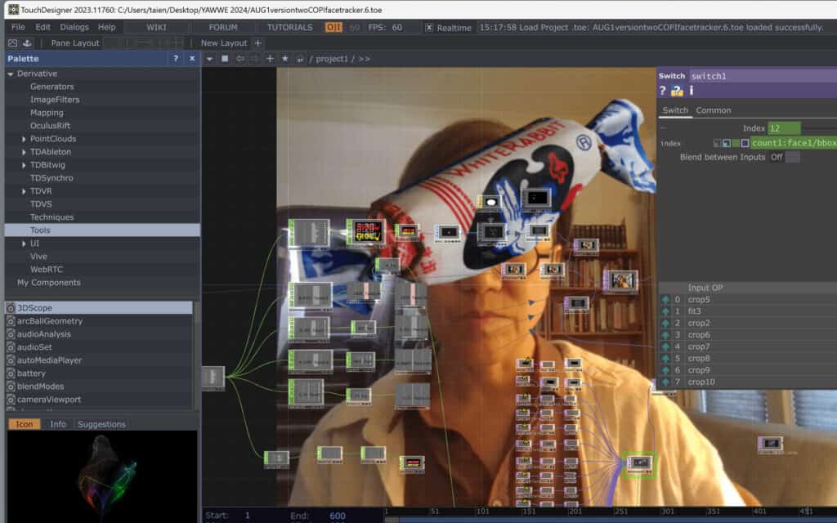
Task: Switch to the Icon tab
Action: tap(24, 424)
